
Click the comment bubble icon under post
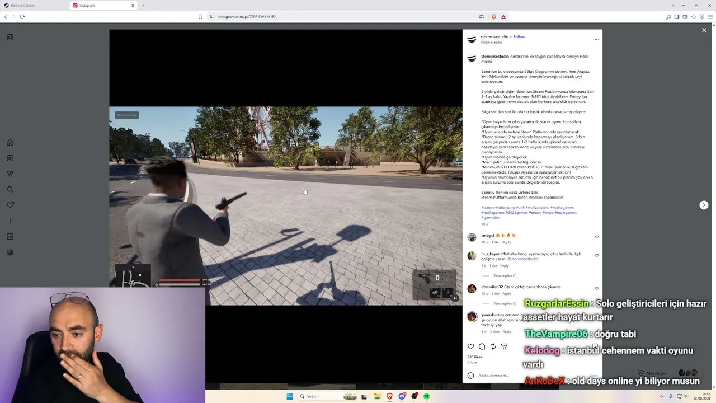[x=482, y=346]
